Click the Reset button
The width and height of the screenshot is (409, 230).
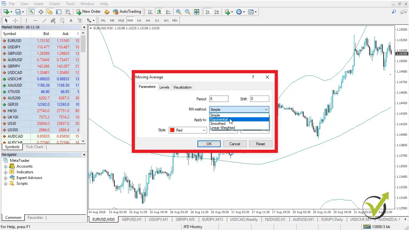(260, 144)
